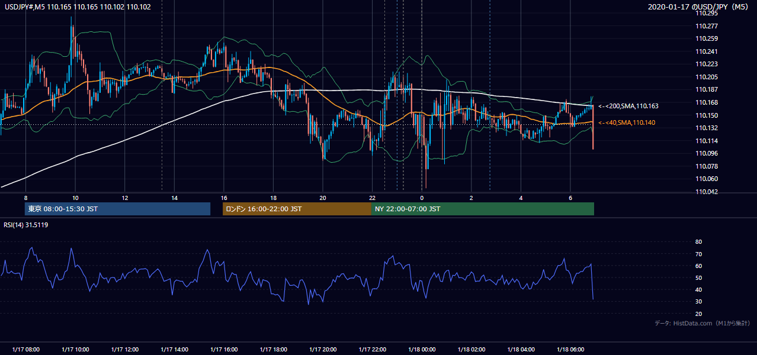Click the 1/17 20:00 time label
The image size is (757, 355).
[323, 349]
